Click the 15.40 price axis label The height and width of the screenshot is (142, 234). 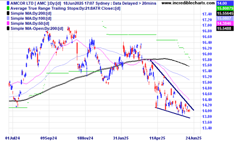pyautogui.click(x=207, y=71)
